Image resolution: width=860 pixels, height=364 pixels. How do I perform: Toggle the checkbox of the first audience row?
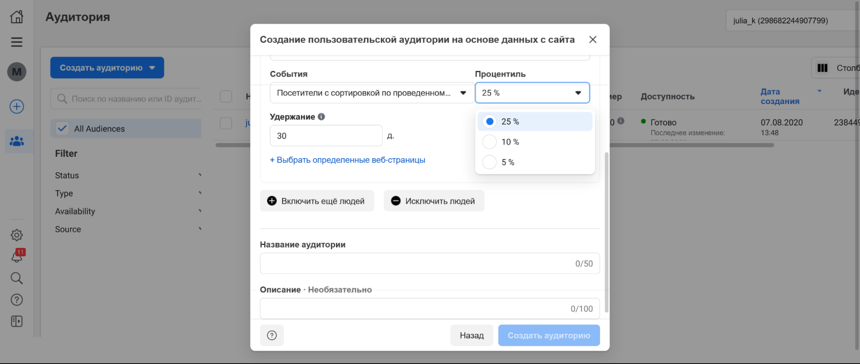226,123
